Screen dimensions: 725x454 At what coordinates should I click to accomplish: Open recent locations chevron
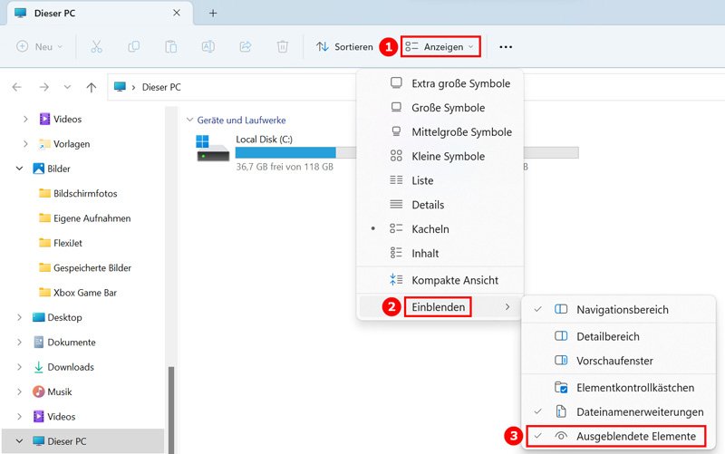[x=67, y=87]
